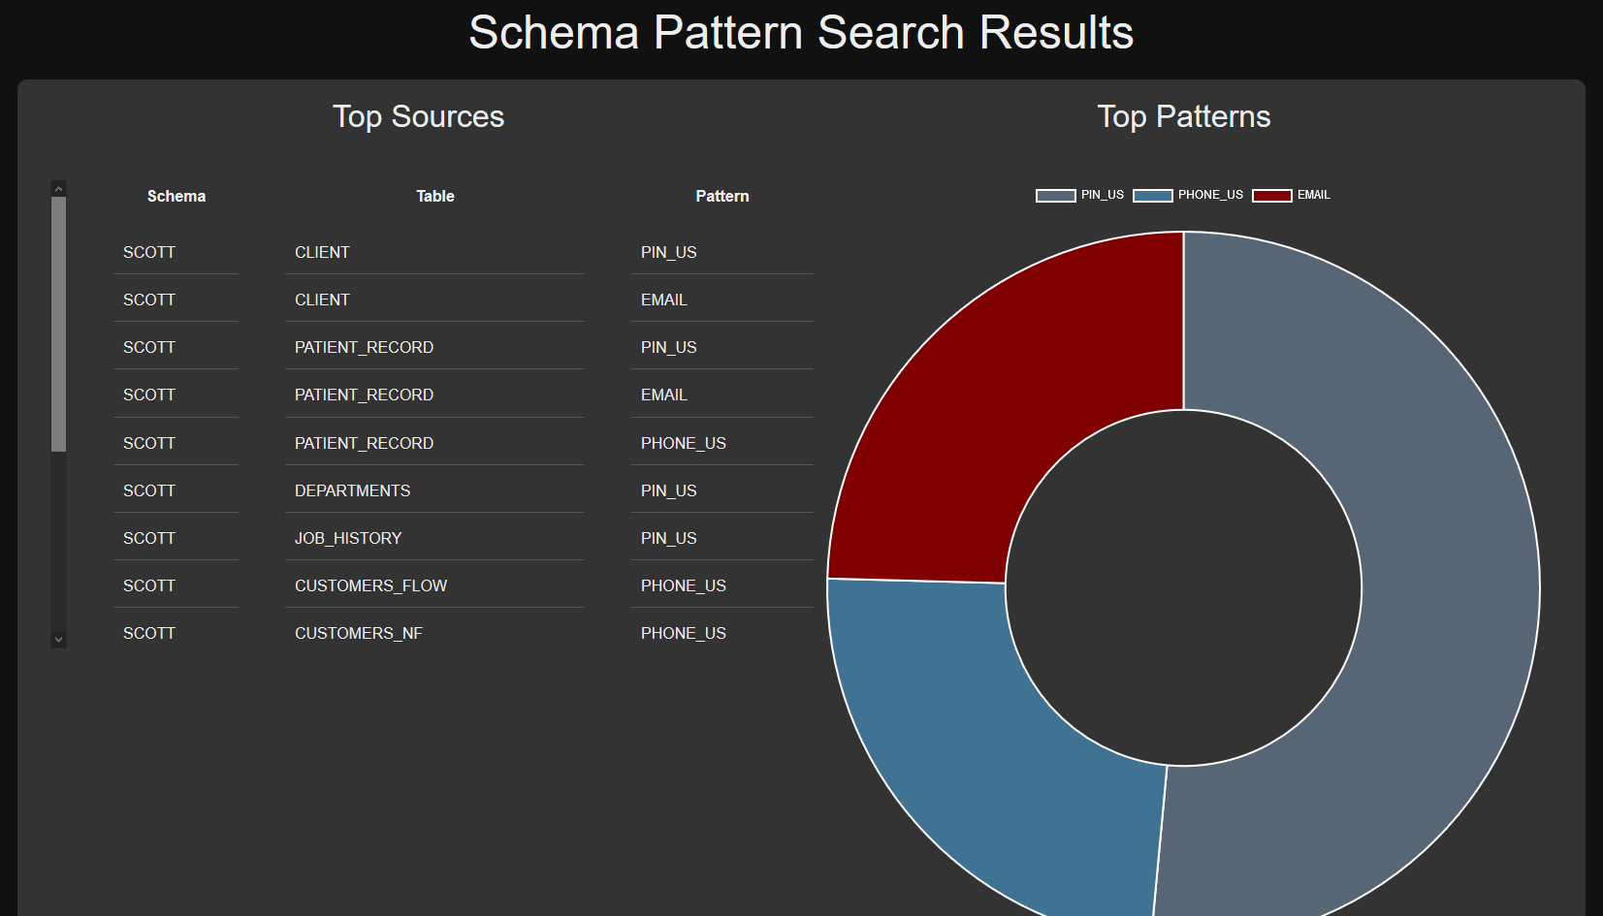Screen dimensions: 1603x916
Task: Select the PATIENT_RECORD row with PHONE_US pattern
Action: pyautogui.click(x=434, y=442)
